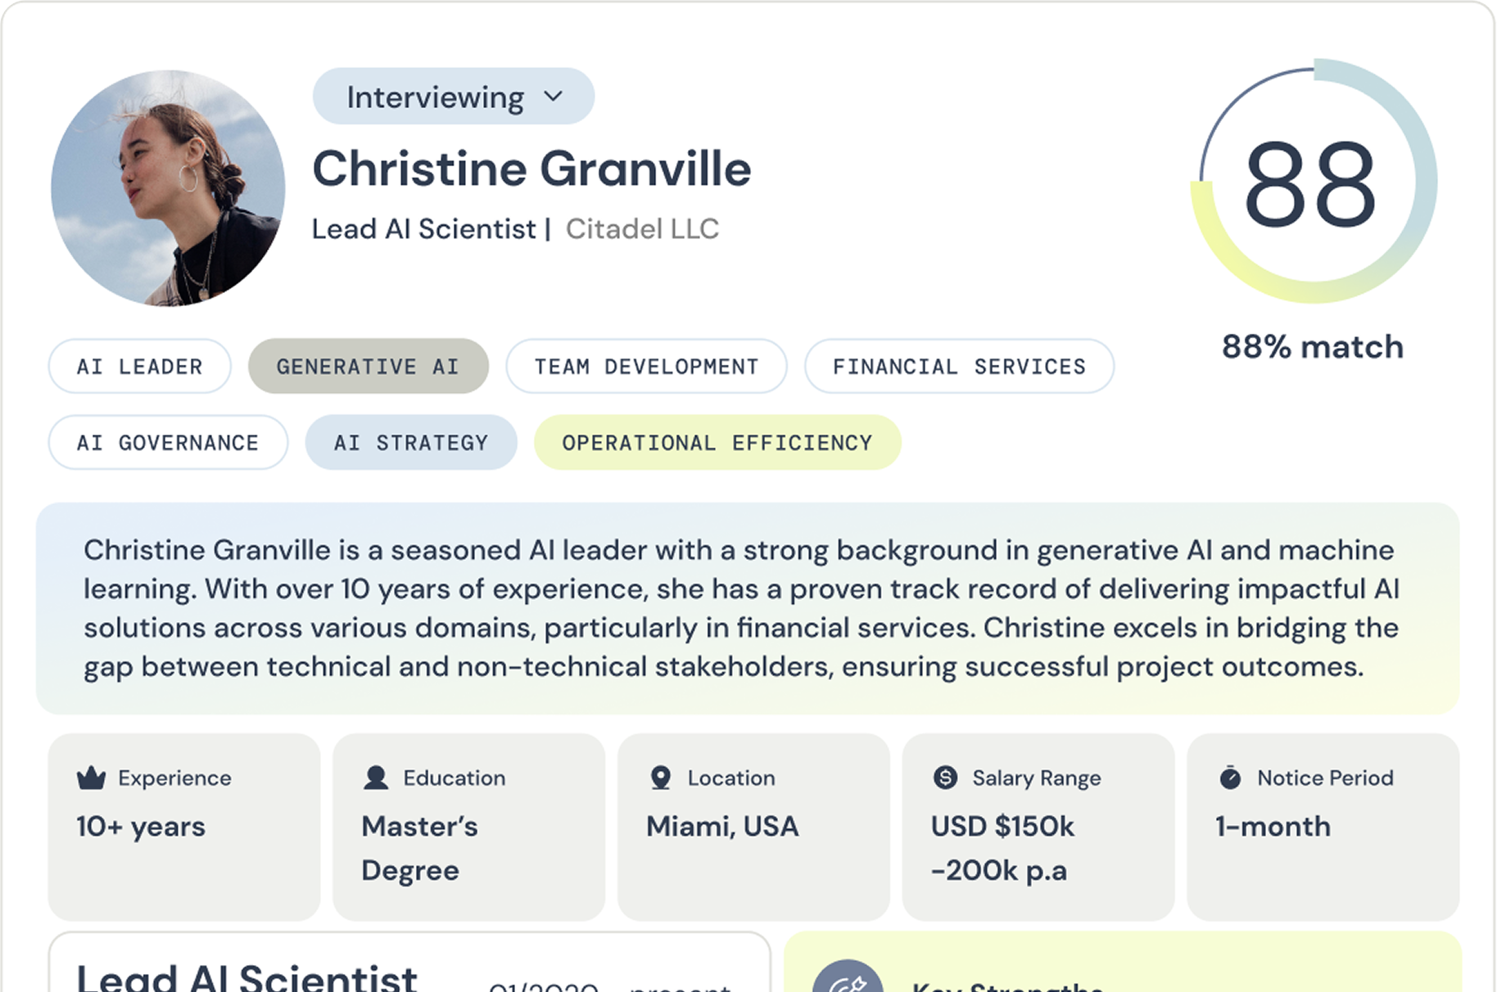
Task: Toggle the GENERATIVE AI tag
Action: (368, 366)
